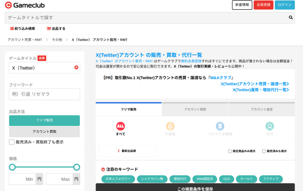Image resolution: width=303 pixels, height=191 pixels.
Task: Select the 代行 category icon
Action: (x=270, y=127)
